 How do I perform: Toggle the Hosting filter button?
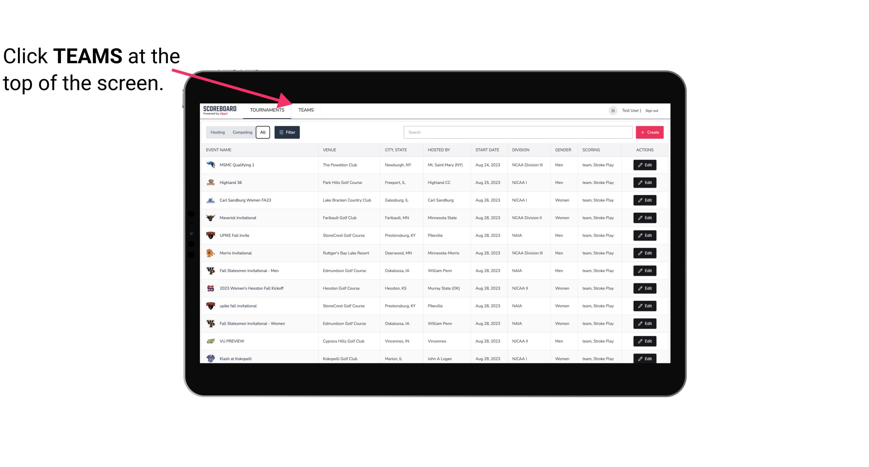point(217,132)
